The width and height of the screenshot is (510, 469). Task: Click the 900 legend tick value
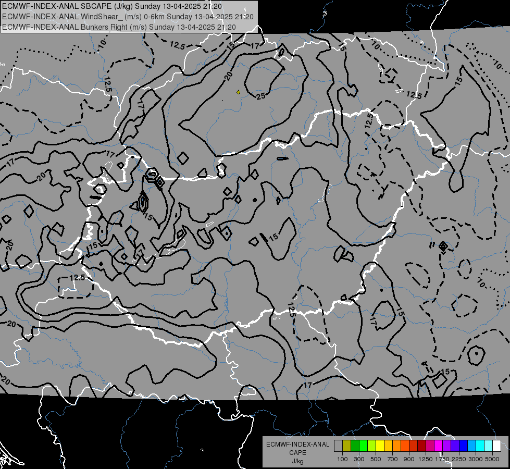point(409,459)
